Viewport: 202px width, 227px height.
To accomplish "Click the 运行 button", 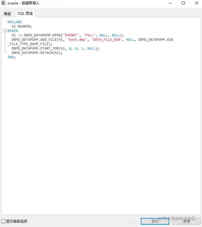I will coord(155,221).
